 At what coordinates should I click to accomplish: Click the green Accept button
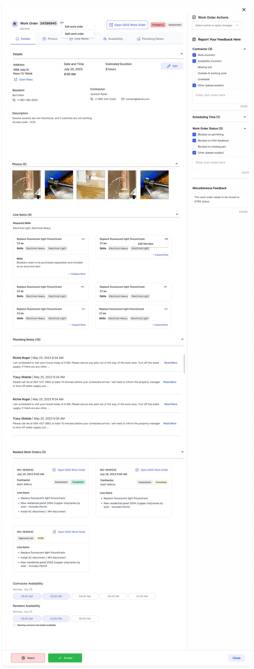tap(65, 658)
